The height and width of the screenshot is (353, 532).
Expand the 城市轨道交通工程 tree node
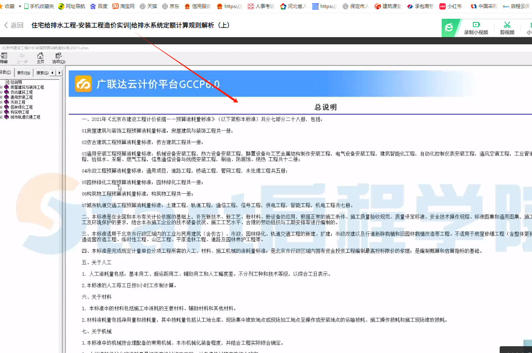tap(1, 117)
